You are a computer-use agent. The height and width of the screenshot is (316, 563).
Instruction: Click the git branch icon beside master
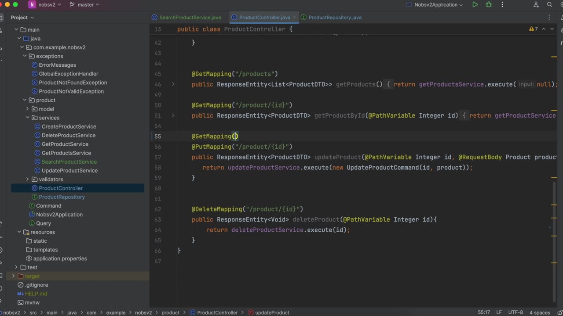[x=72, y=5]
